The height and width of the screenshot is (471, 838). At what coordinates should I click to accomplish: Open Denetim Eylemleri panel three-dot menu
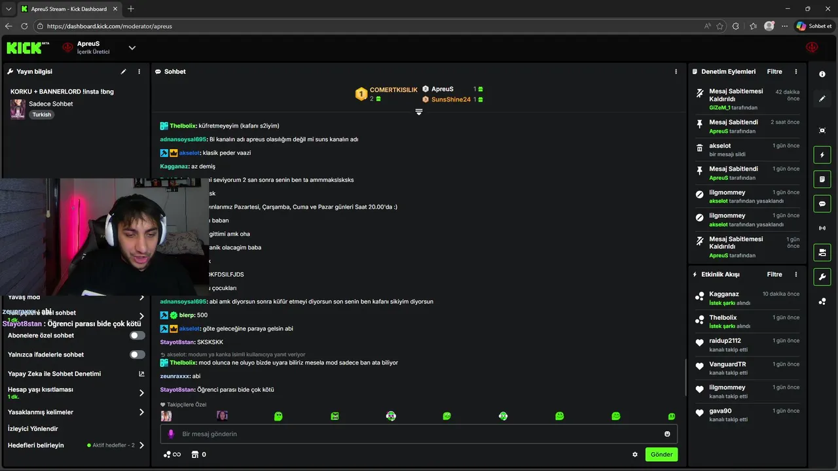796,71
